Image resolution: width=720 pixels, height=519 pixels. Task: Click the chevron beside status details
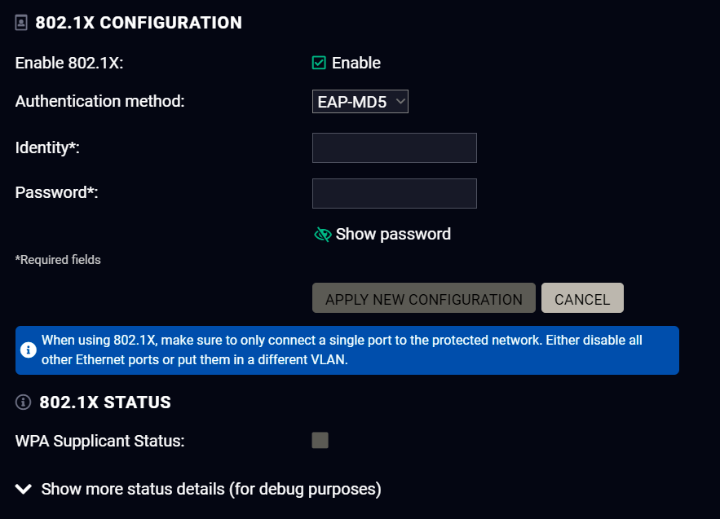click(x=24, y=489)
